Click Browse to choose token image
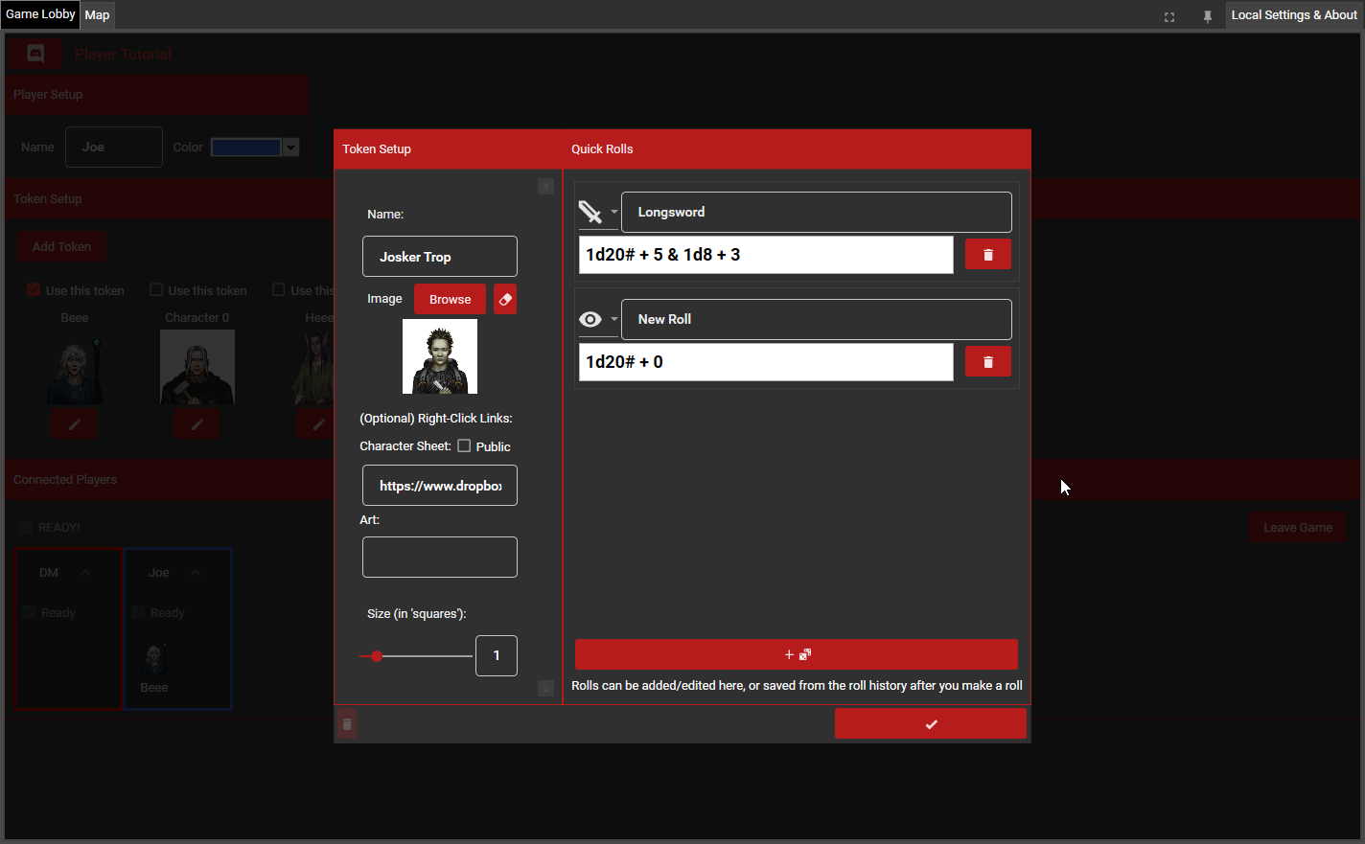Image resolution: width=1365 pixels, height=844 pixels. coord(450,299)
